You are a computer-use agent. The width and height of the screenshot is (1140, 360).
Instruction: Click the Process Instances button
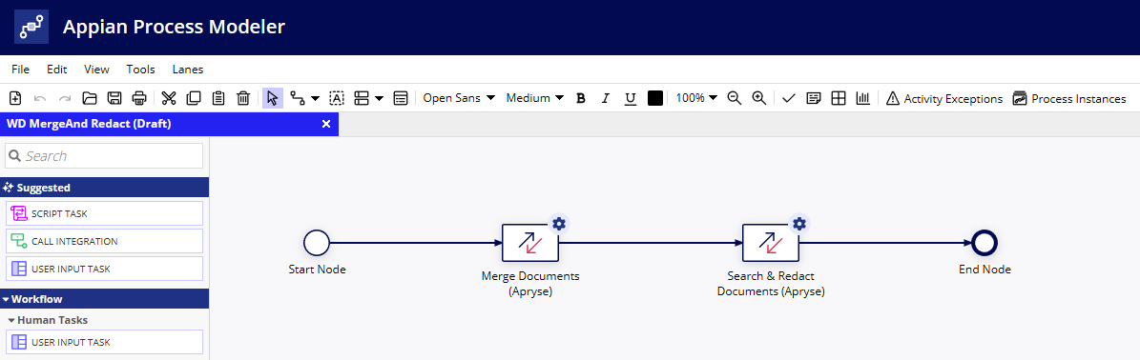point(1068,98)
